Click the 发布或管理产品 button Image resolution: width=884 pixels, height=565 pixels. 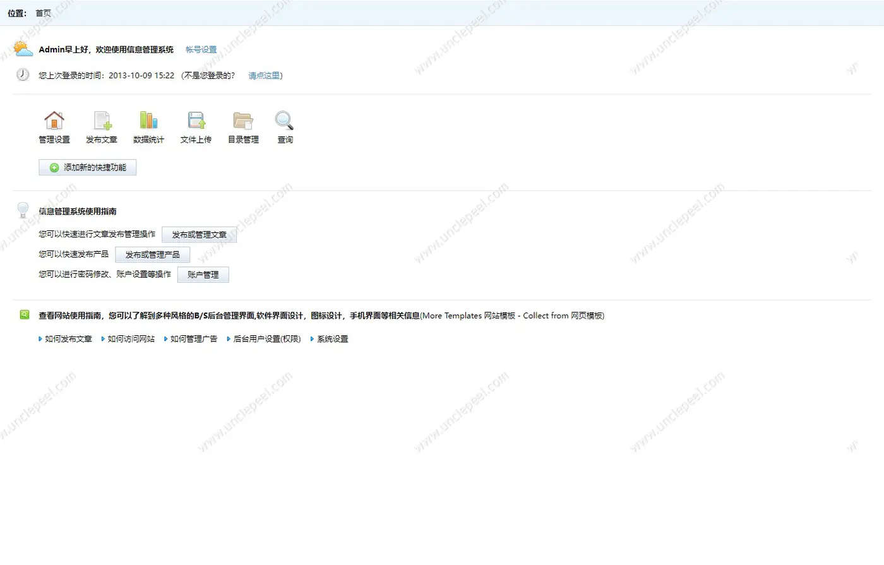[153, 254]
